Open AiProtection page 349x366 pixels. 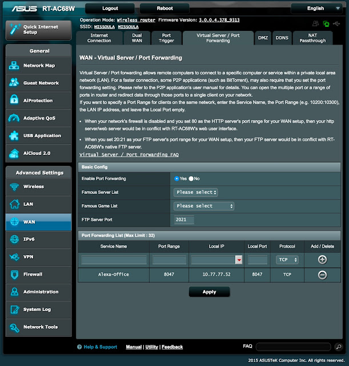tap(38, 101)
